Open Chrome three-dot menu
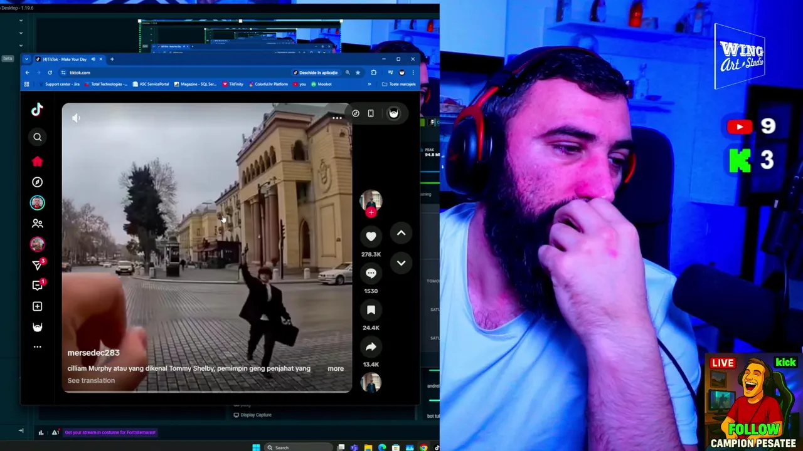This screenshot has height=451, width=803. (413, 73)
